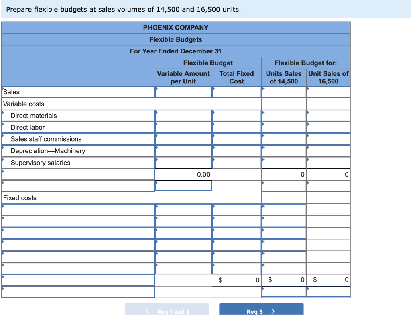This screenshot has height=315, width=411.
Task: Click the 16,500 column bottom income amount cell
Action: (x=328, y=292)
